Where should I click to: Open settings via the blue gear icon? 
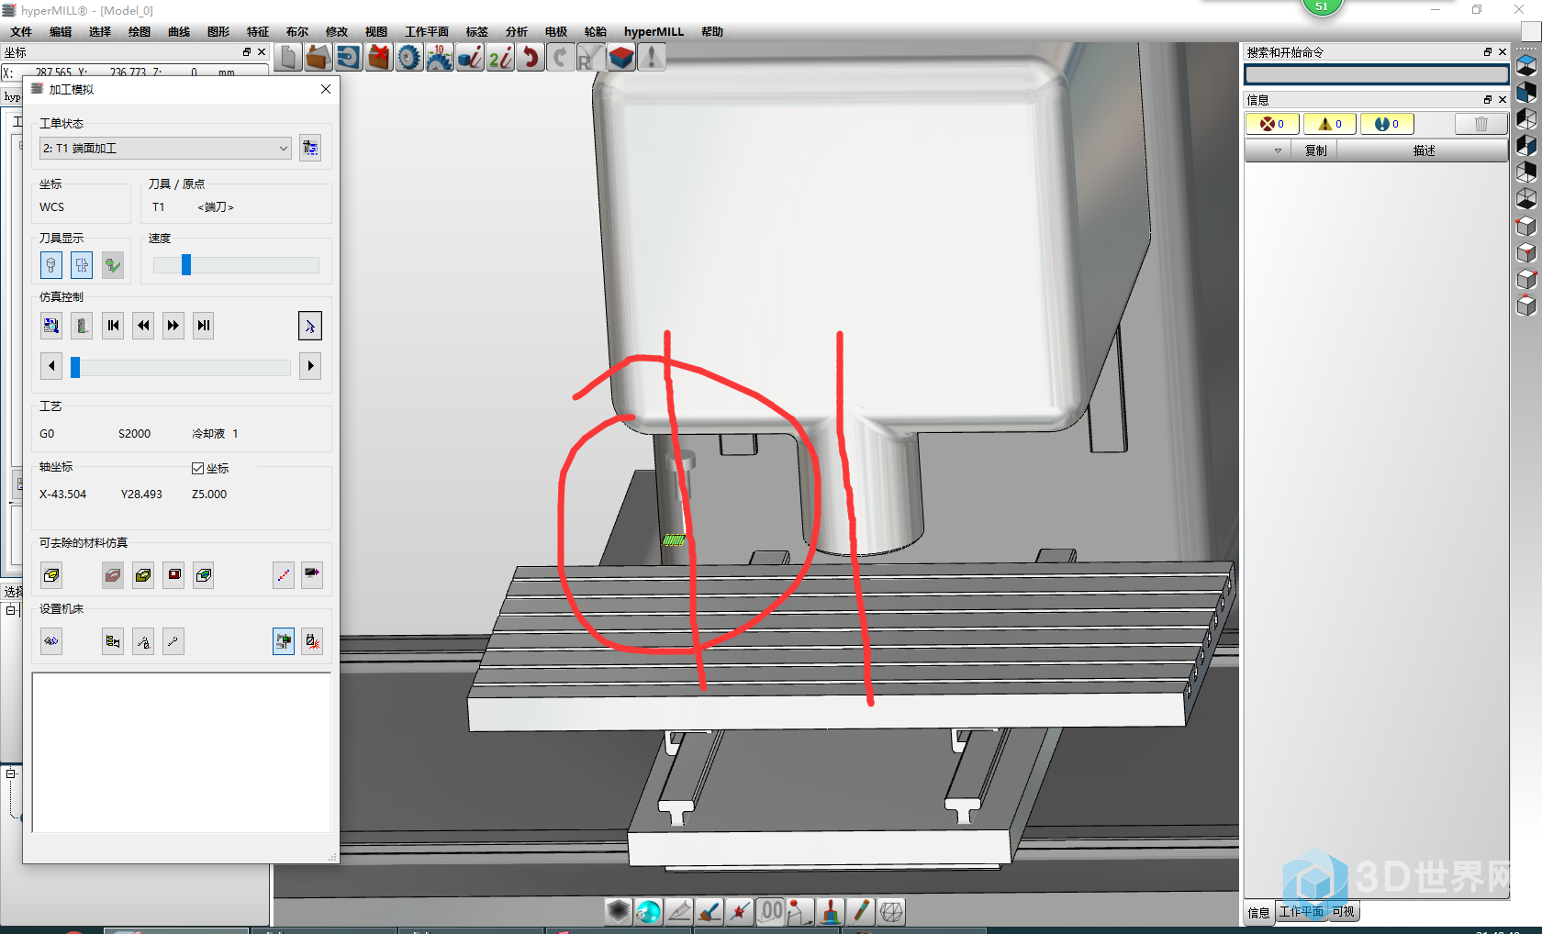(409, 58)
